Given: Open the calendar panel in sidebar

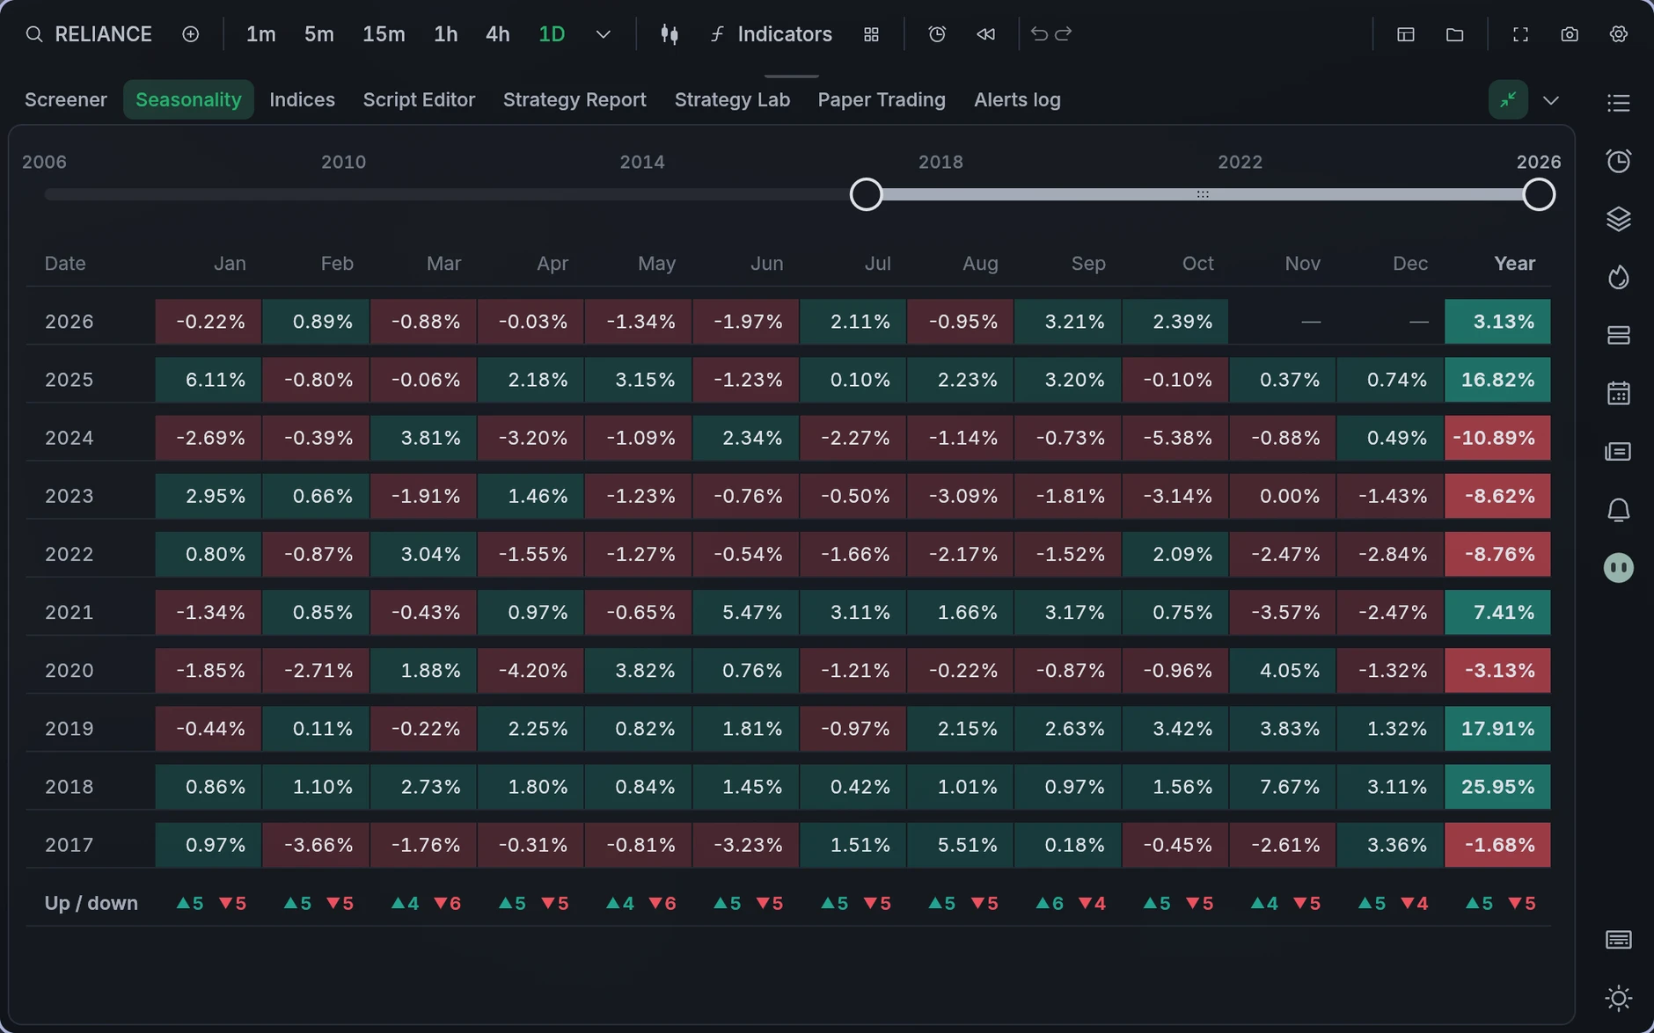Looking at the screenshot, I should [x=1619, y=393].
